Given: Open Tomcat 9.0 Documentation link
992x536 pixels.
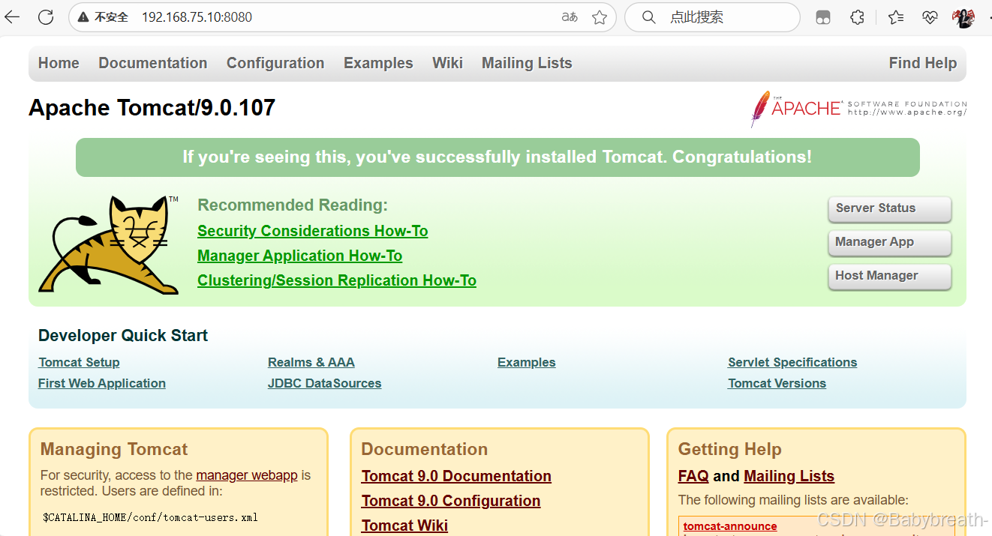Looking at the screenshot, I should point(456,476).
